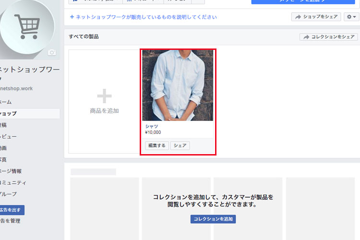Click the ネットショップワーク page name

click(29, 73)
